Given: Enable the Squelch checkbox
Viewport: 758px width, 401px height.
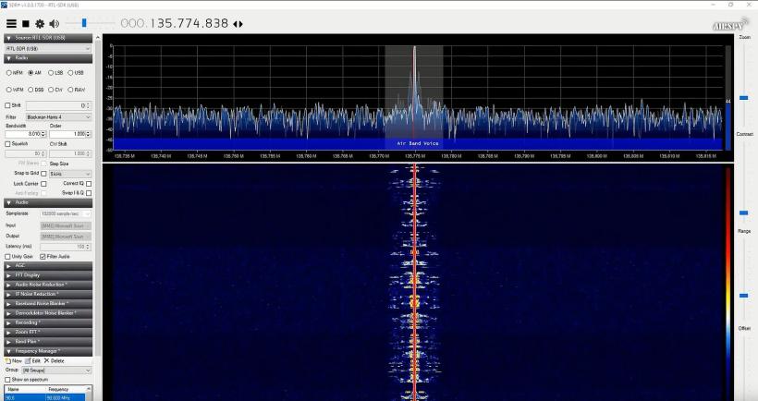Looking at the screenshot, I should (x=7, y=144).
